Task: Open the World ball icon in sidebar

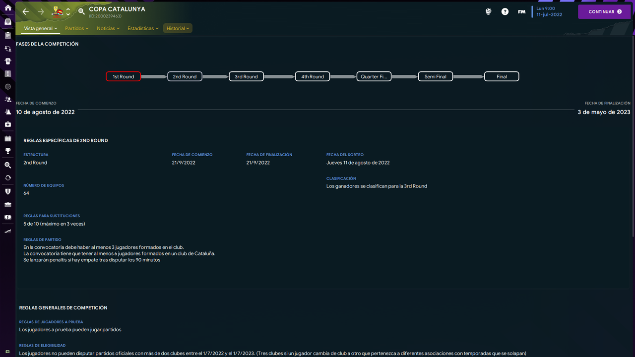Action: tap(7, 87)
